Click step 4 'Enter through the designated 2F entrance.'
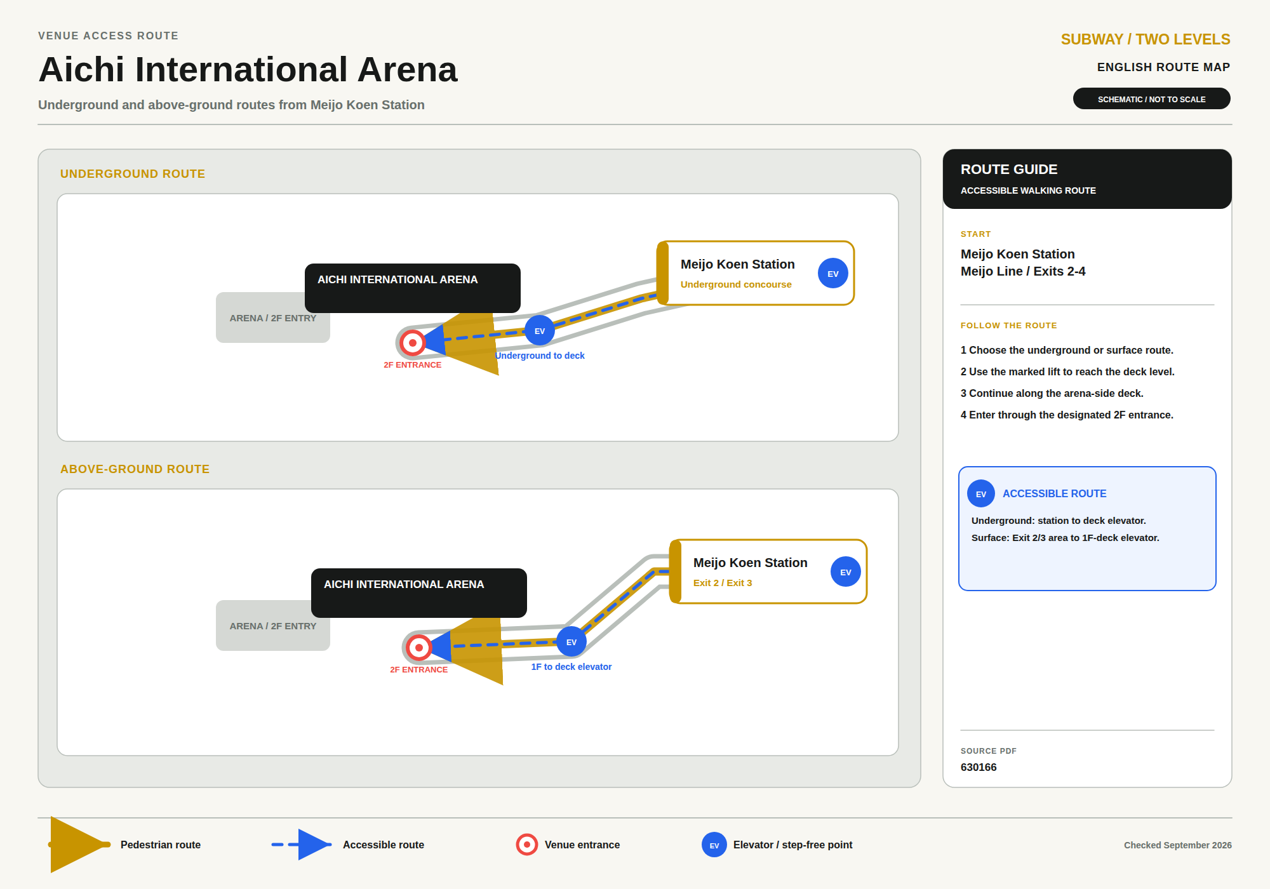The image size is (1270, 889). click(x=1067, y=415)
